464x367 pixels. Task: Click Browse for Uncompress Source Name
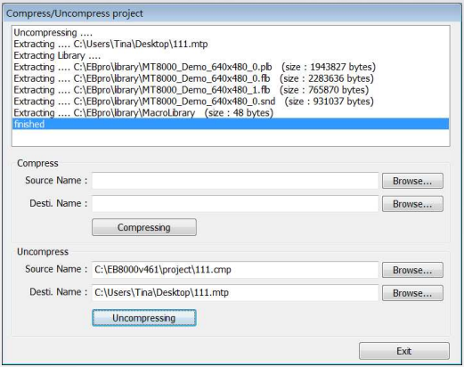(x=412, y=270)
